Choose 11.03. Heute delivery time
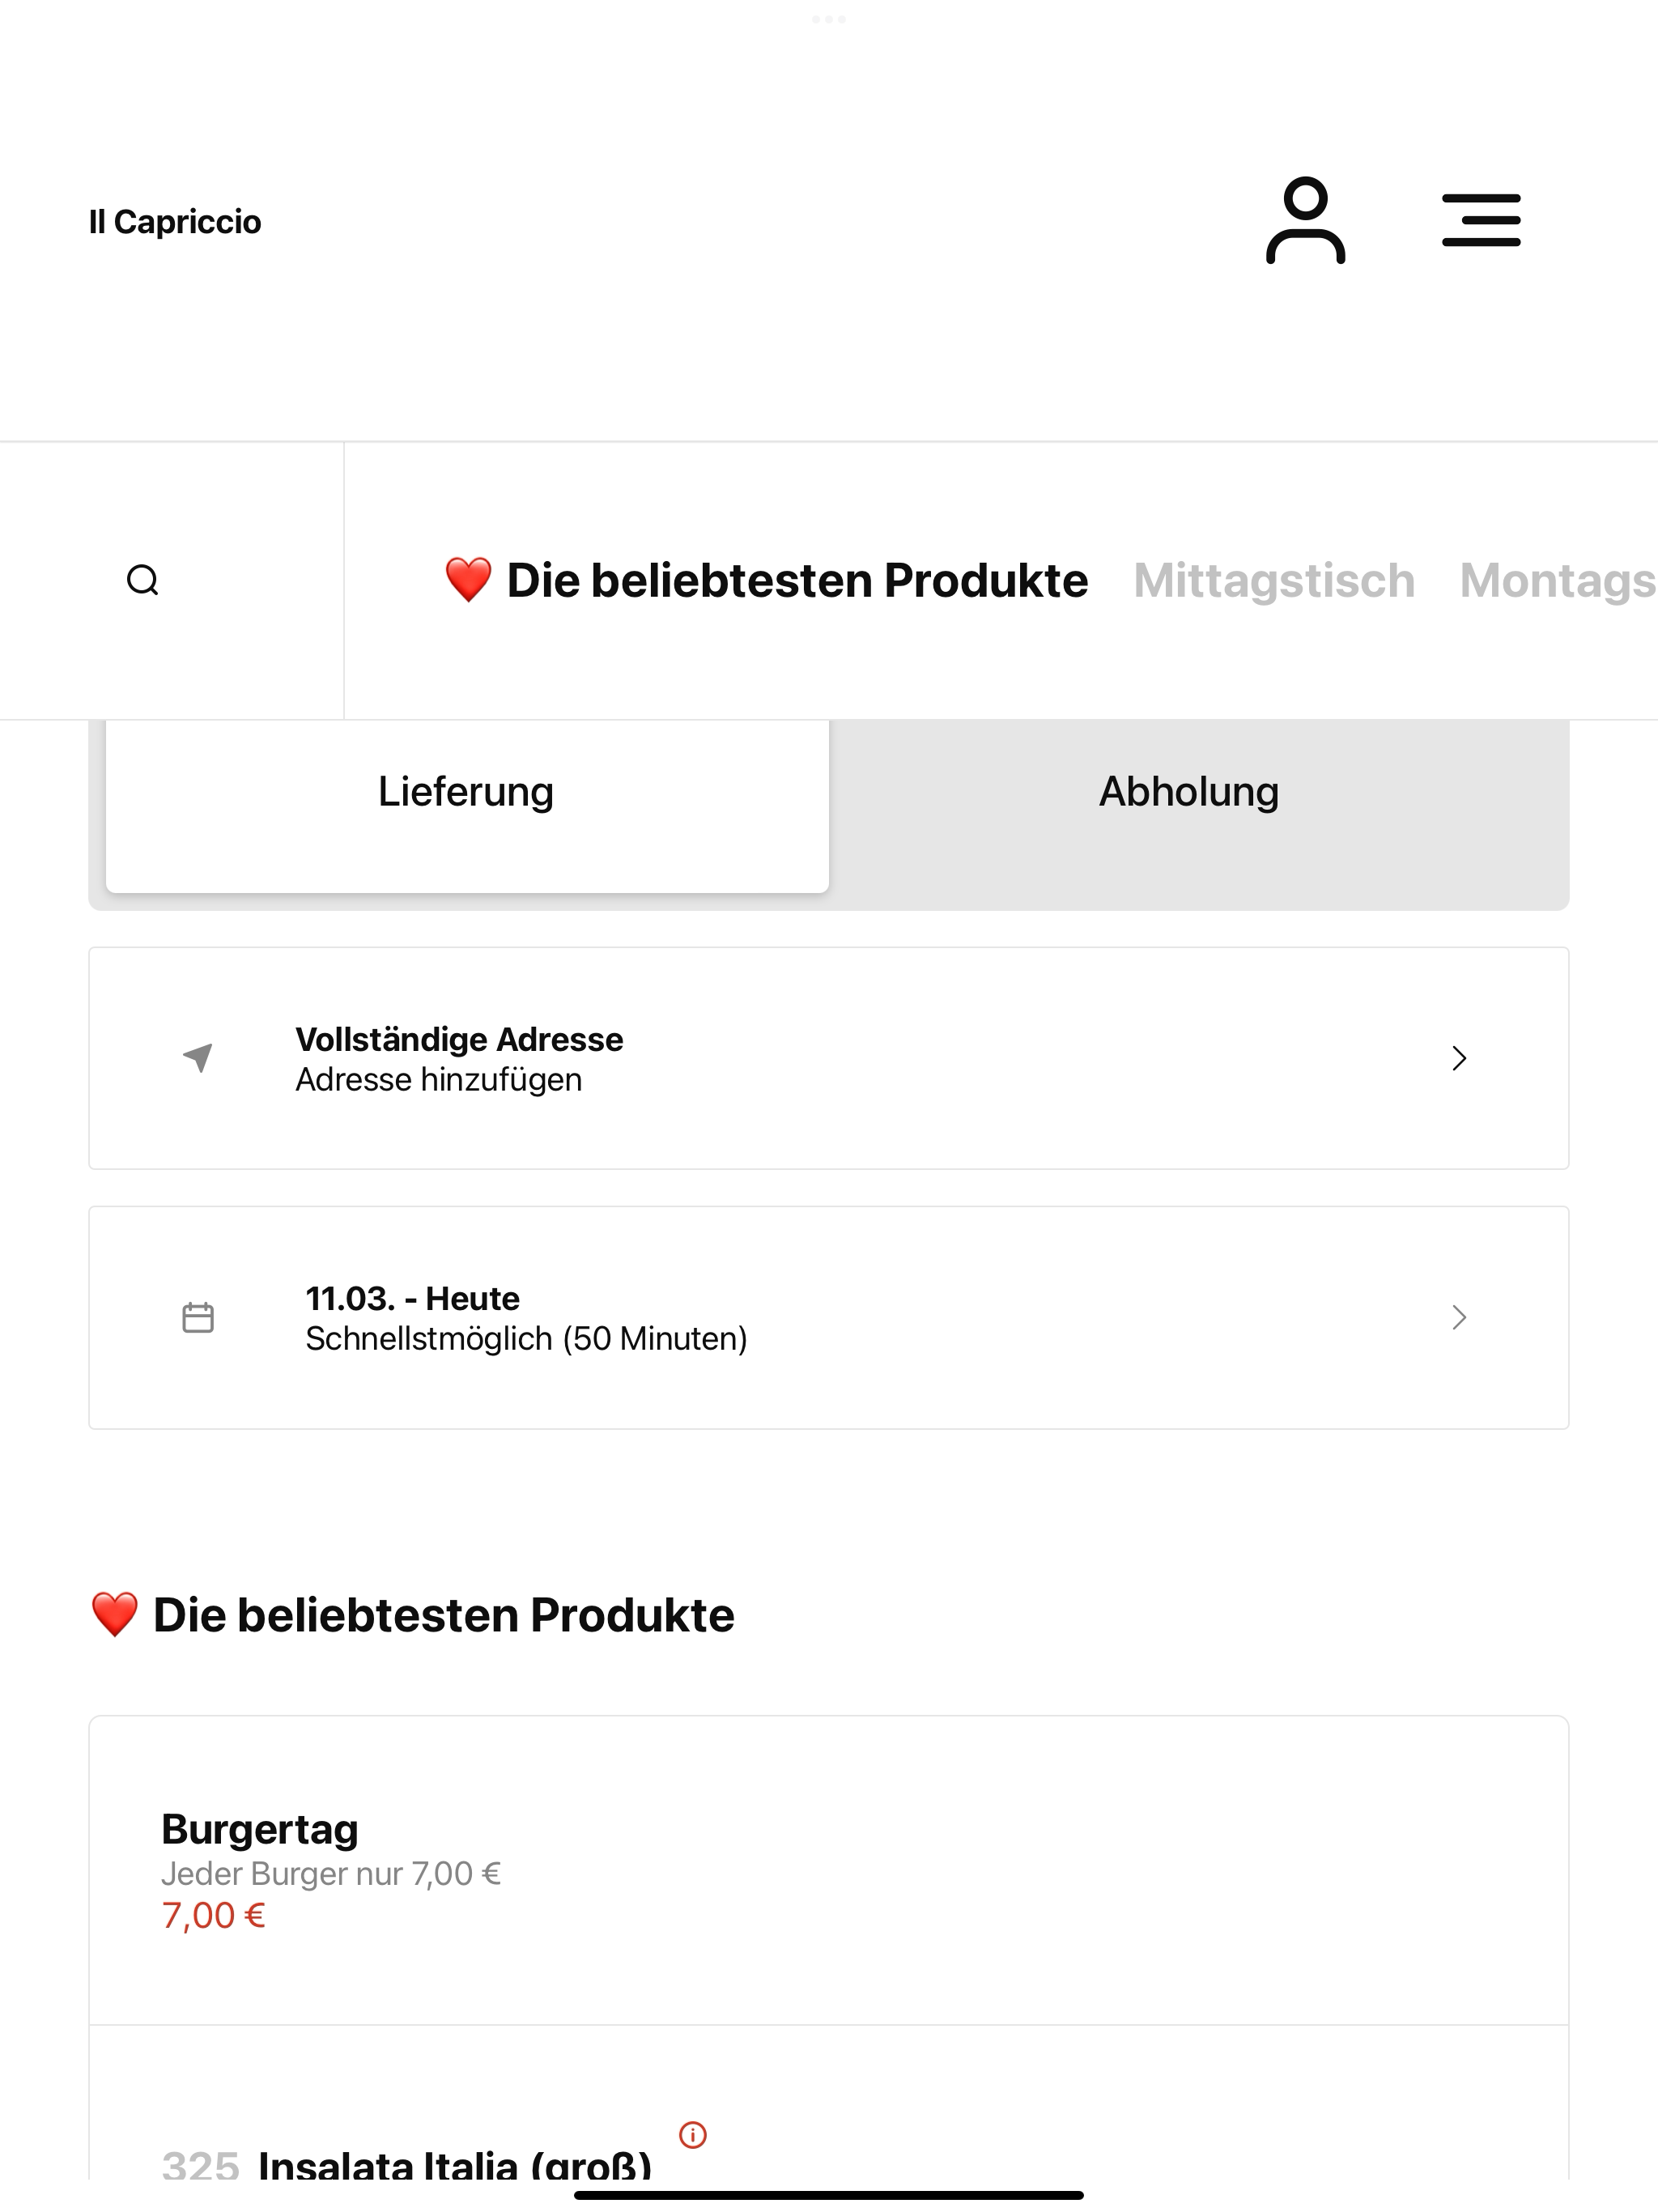Viewport: 1658px width, 2212px height. 829,1317
